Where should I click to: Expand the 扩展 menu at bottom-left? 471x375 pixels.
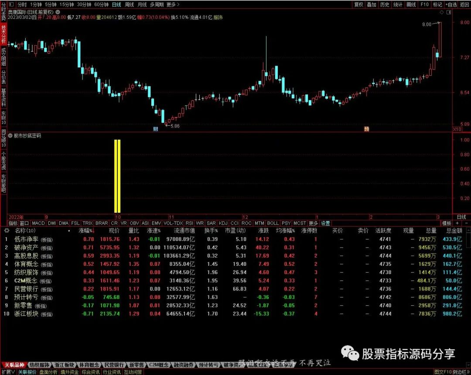(x=8, y=372)
